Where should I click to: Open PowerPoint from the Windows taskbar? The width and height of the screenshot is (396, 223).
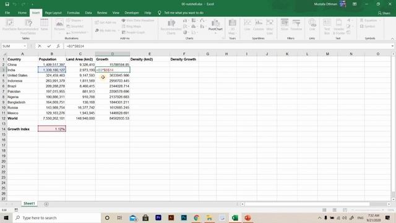point(247,217)
